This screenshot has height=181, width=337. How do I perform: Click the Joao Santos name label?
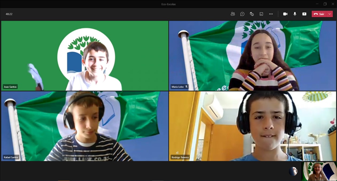point(10,87)
